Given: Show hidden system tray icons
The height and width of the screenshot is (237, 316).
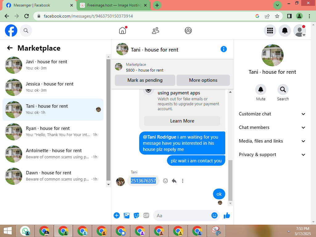Looking at the screenshot, I should (289, 231).
